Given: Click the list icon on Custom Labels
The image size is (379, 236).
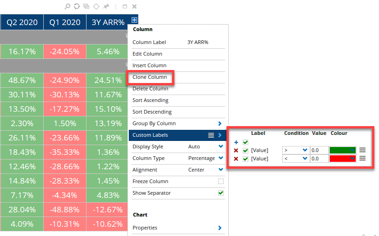Looking at the screenshot, I should pyautogui.click(x=211, y=135).
